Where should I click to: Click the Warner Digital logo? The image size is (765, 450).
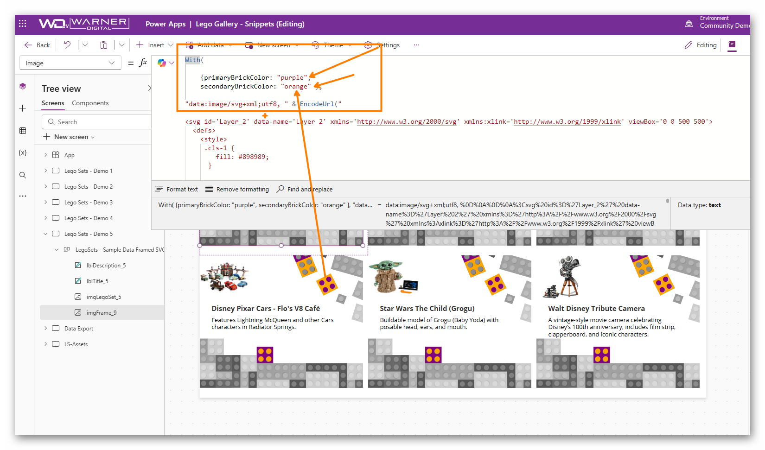tap(84, 24)
